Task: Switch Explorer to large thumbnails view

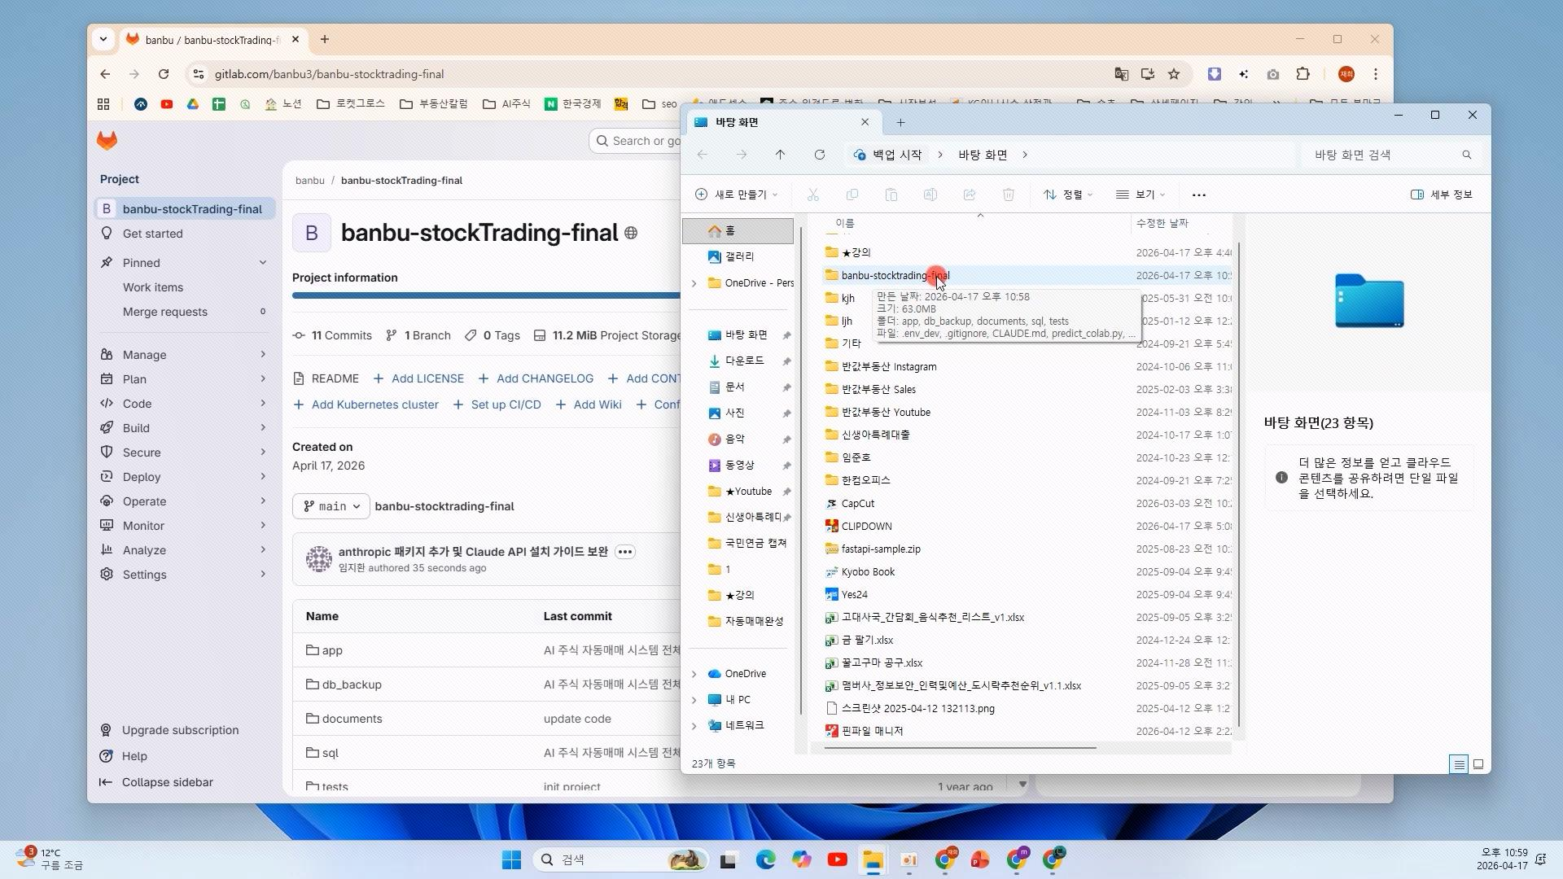Action: pos(1478,763)
